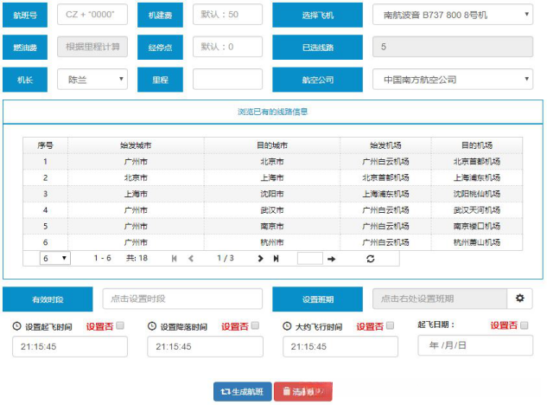
Task: Click the 浏览已有的线路信息 panel header
Action: click(x=273, y=112)
